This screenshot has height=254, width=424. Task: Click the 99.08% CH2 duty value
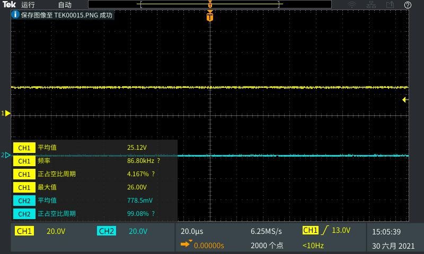pyautogui.click(x=138, y=214)
